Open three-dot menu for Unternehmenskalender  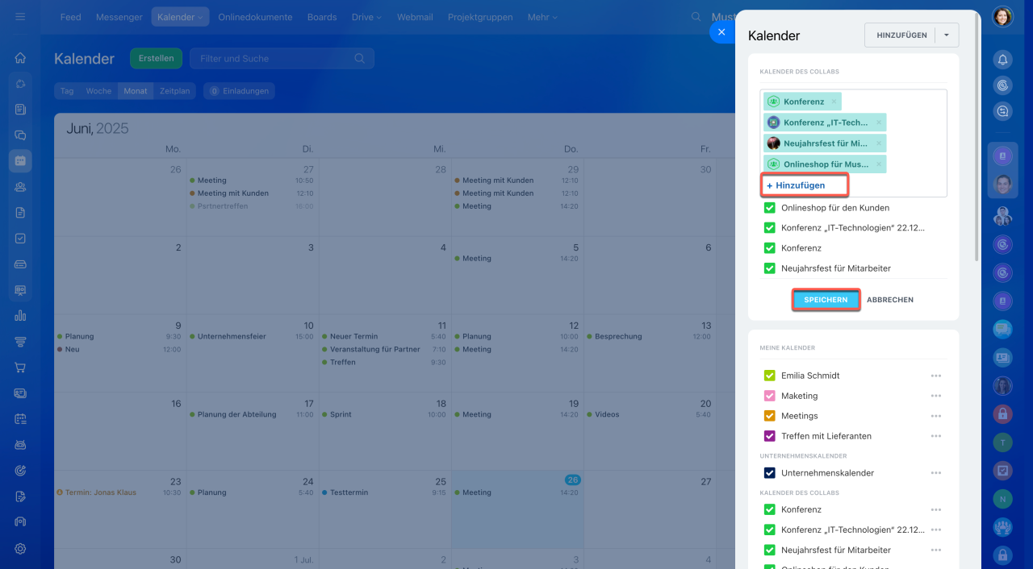coord(936,473)
